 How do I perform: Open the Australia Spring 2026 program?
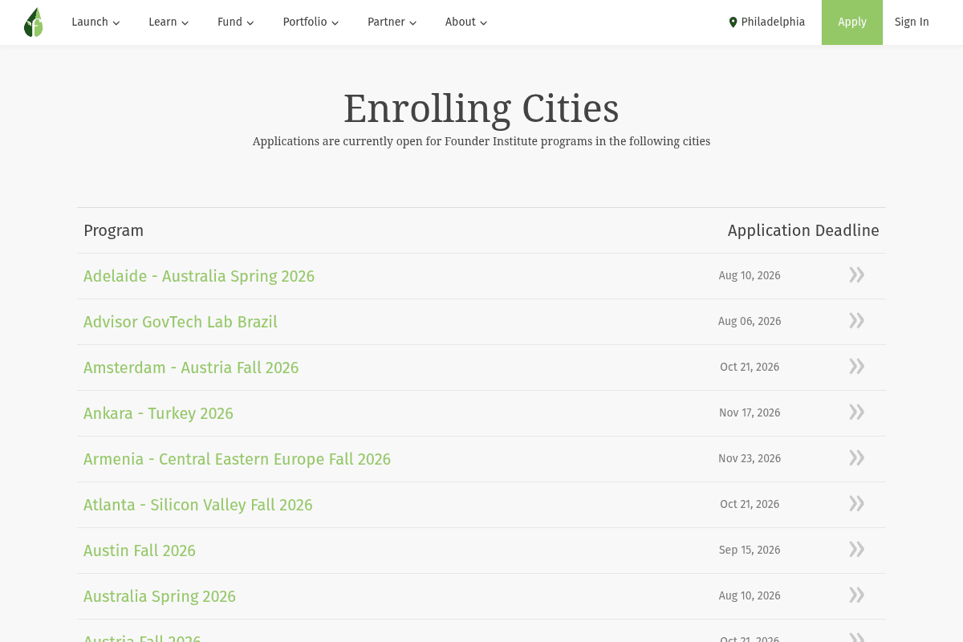[160, 596]
